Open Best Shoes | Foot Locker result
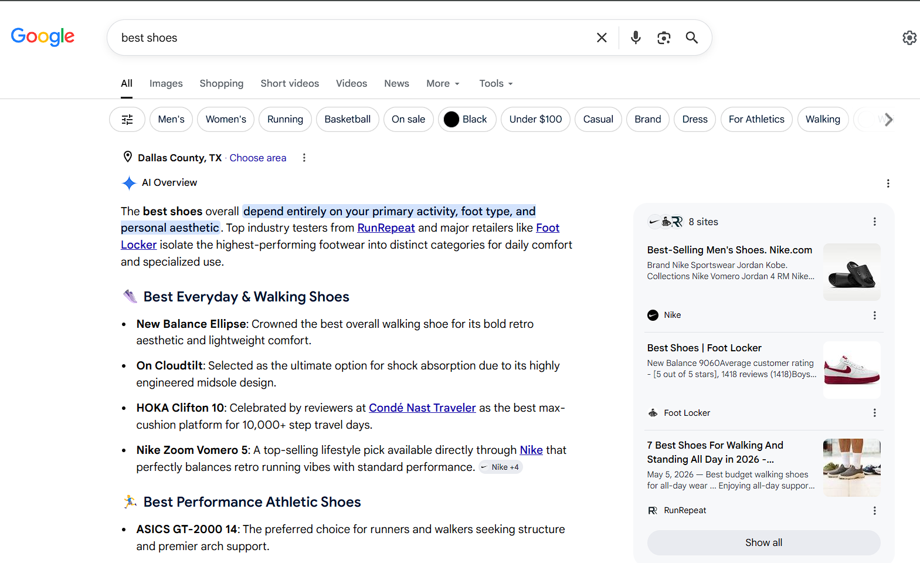The image size is (920, 563). pos(704,348)
